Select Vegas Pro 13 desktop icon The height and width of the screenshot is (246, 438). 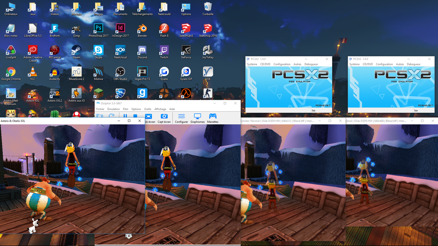pos(142,73)
